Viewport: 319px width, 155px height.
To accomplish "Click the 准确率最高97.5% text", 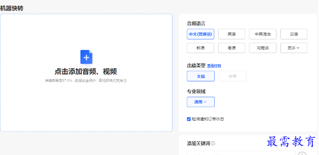I will click(x=58, y=81).
